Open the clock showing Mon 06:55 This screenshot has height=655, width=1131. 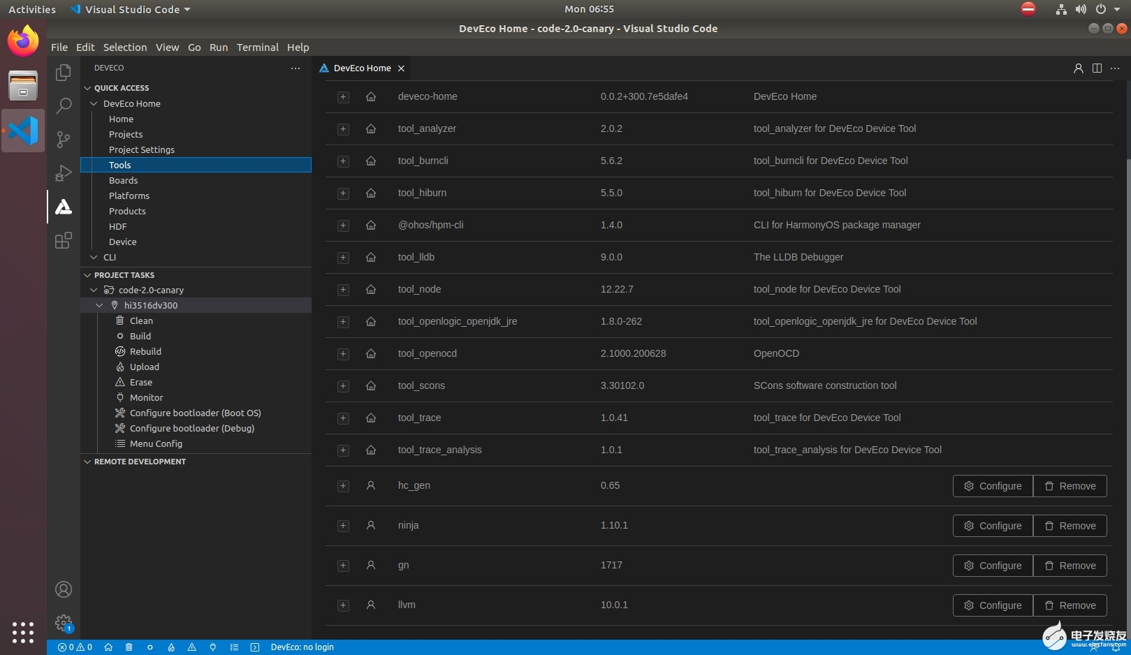589,9
